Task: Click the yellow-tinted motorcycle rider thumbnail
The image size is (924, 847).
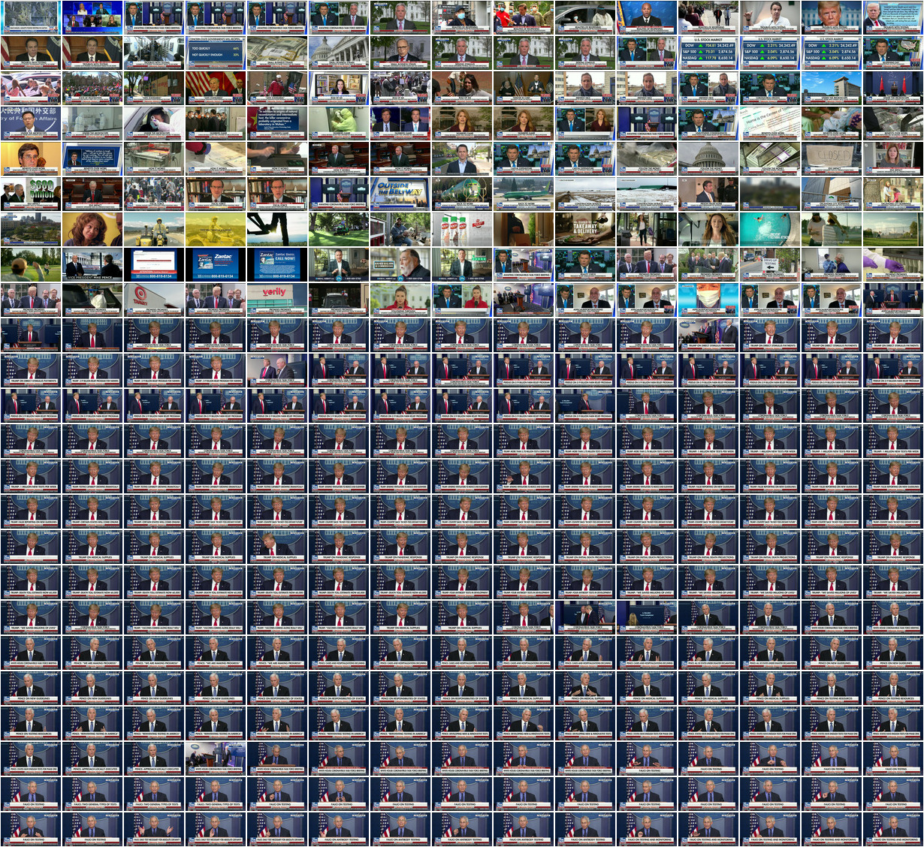Action: click(216, 228)
